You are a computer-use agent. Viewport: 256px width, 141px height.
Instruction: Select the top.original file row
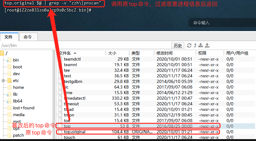(x=74, y=132)
